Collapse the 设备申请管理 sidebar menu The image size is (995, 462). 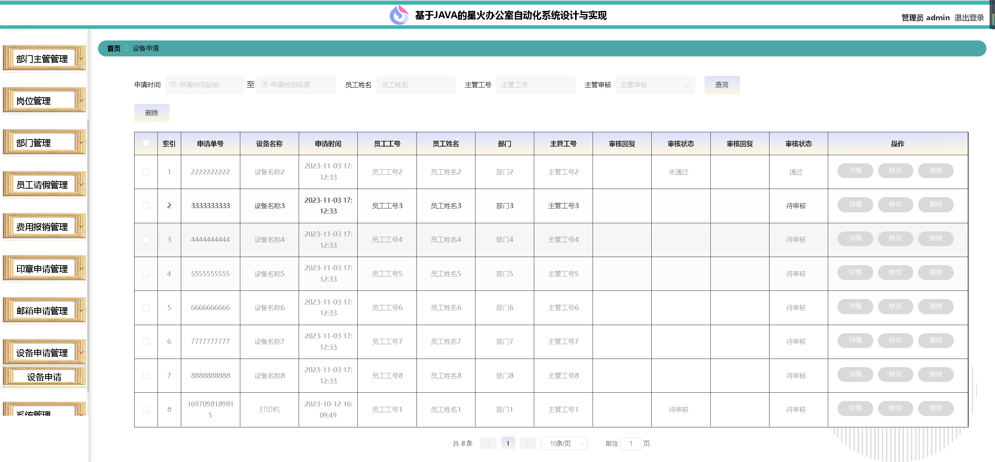point(44,353)
